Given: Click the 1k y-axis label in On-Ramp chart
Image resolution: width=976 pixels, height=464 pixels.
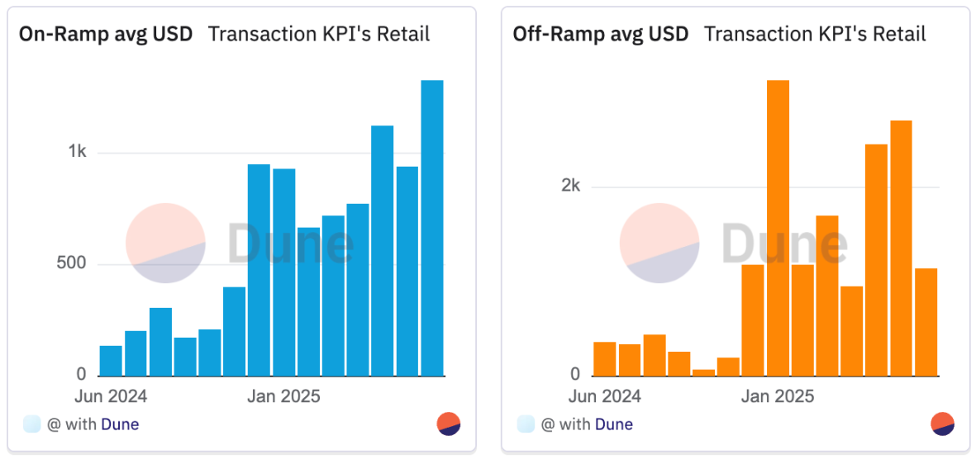Looking at the screenshot, I should pyautogui.click(x=78, y=152).
